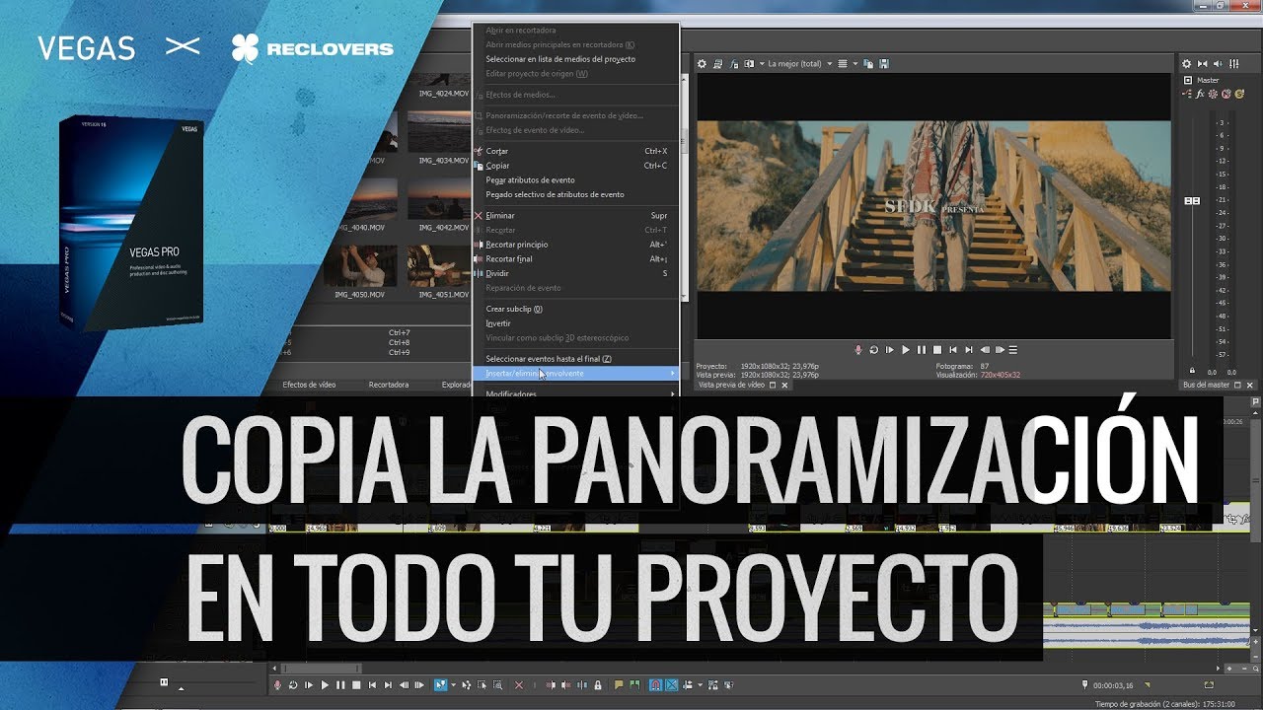Screen dimensions: 1263x710
Task: Pause preview playback
Action: (922, 350)
